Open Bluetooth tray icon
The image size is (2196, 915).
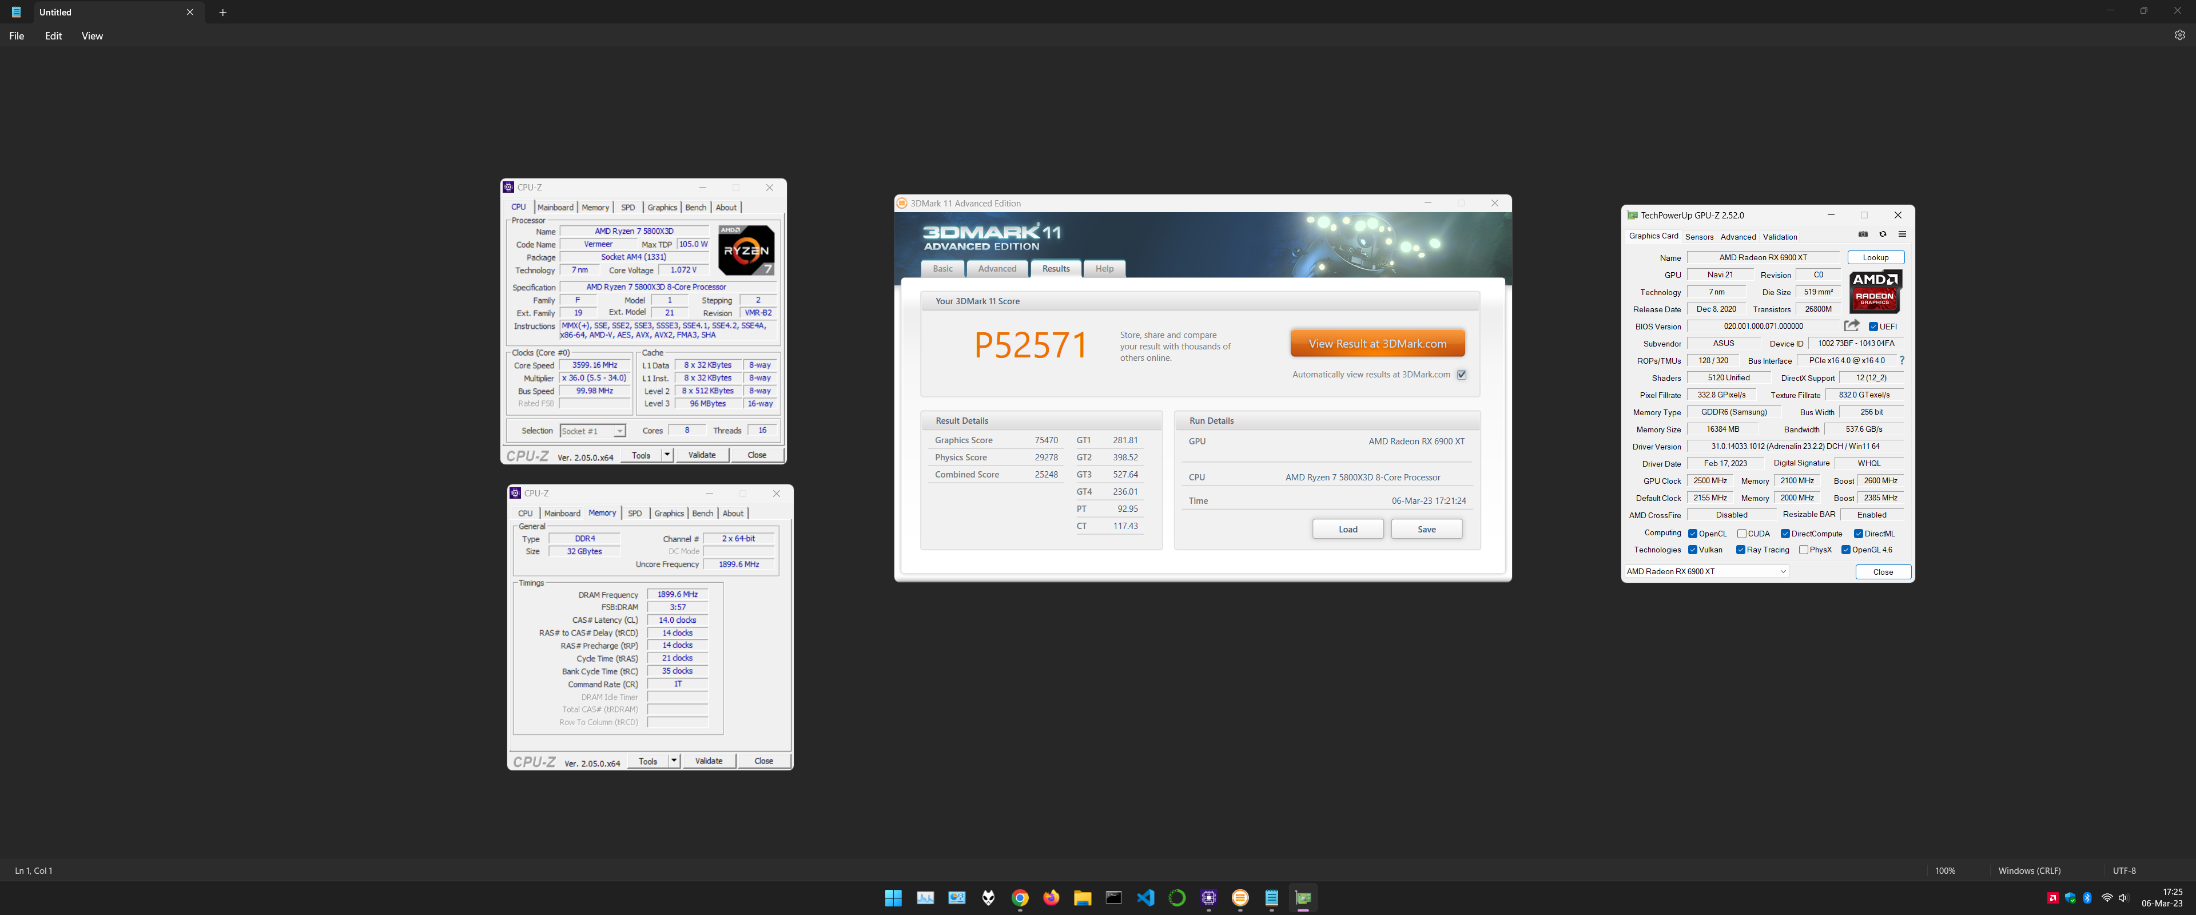coord(2087,897)
